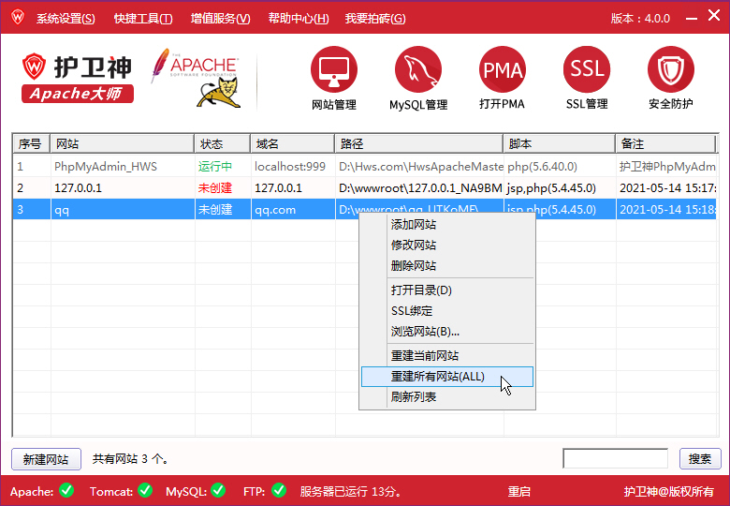Click the FTP status green check icon
This screenshot has width=730, height=506.
pos(278,490)
